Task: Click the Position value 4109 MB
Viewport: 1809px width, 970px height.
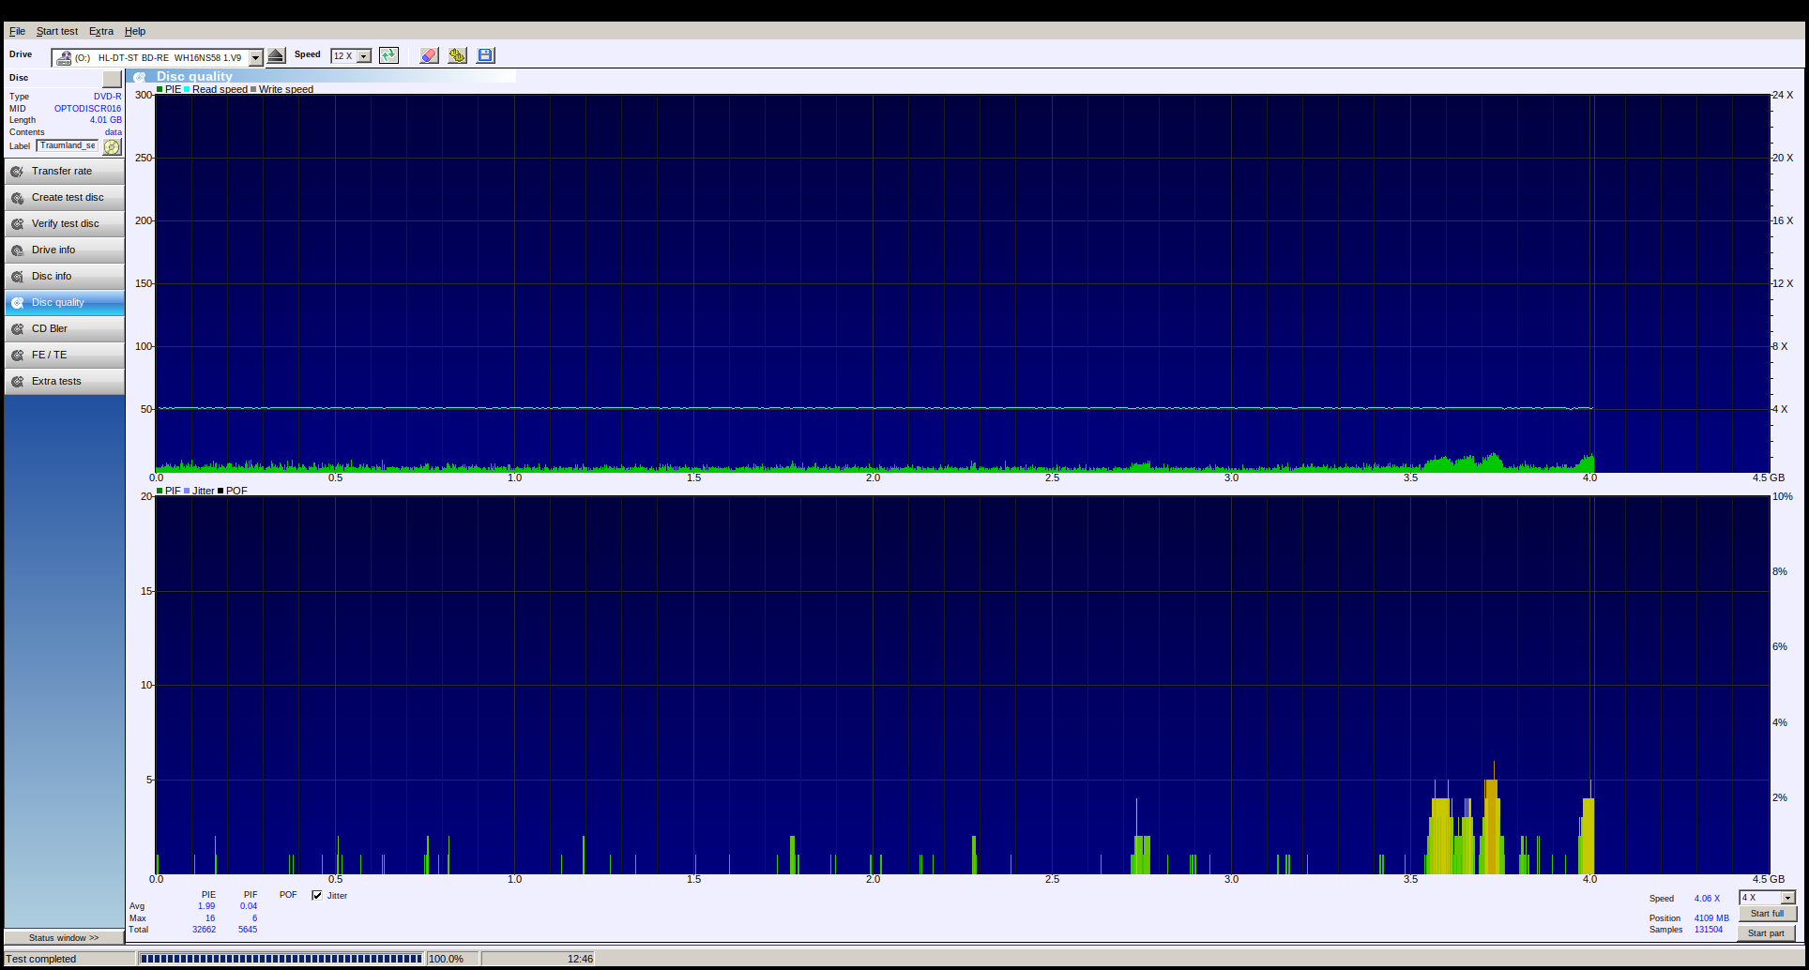Action: click(x=1711, y=918)
